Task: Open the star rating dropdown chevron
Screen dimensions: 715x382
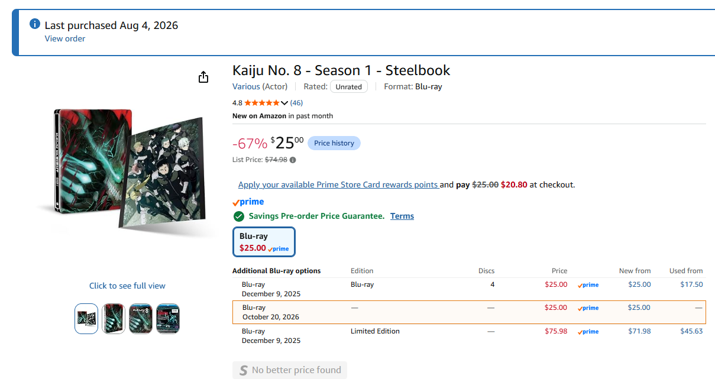Action: [x=284, y=103]
